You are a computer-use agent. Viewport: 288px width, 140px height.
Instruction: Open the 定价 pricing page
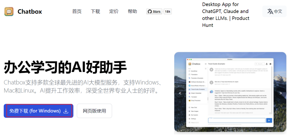coord(114,12)
